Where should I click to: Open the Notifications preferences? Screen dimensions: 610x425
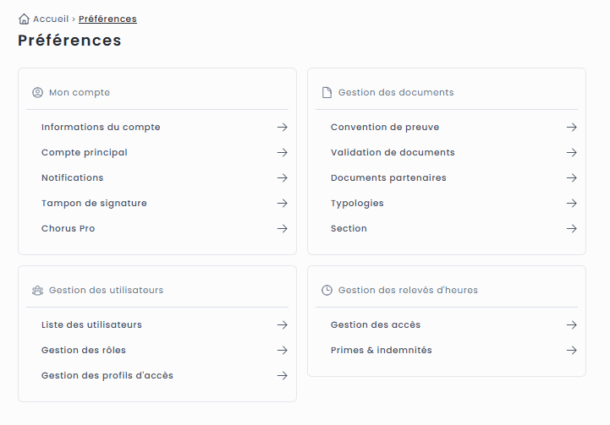(x=73, y=178)
